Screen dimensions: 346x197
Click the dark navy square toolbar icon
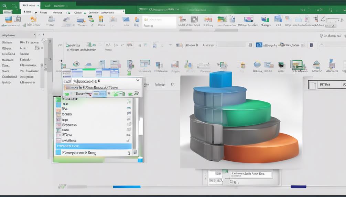[x=311, y=45]
